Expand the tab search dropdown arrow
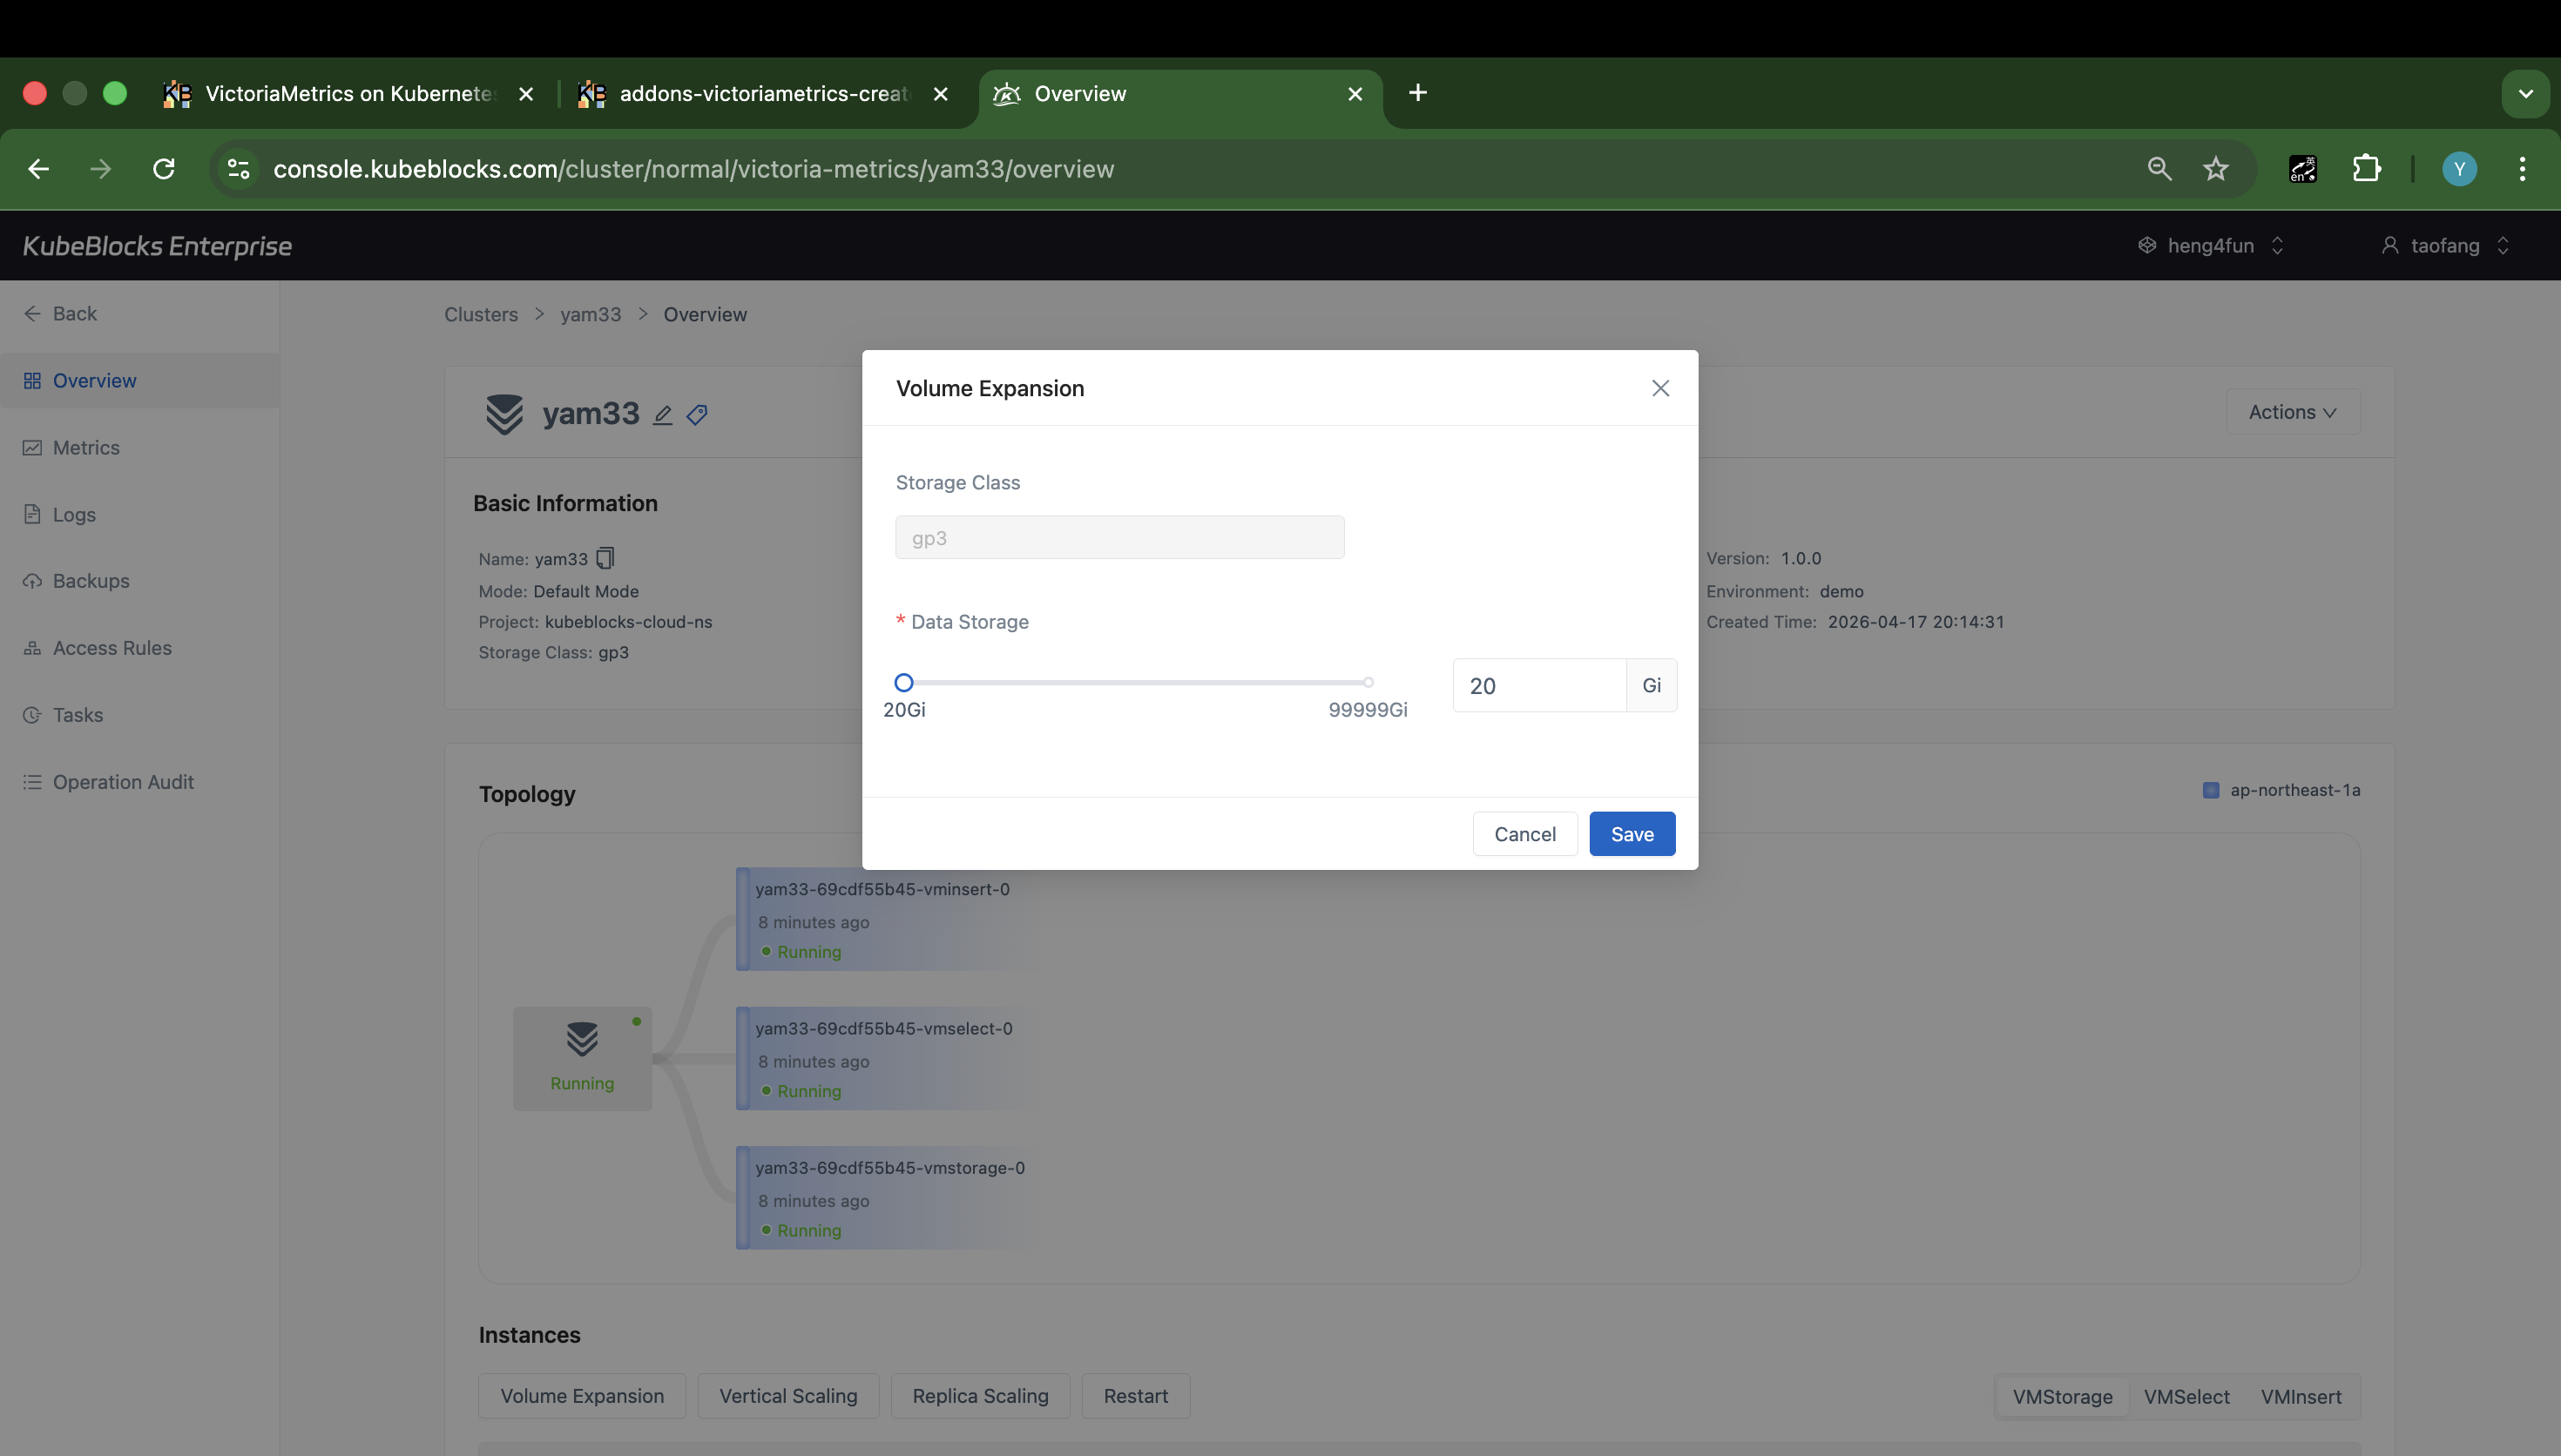 [x=2525, y=94]
